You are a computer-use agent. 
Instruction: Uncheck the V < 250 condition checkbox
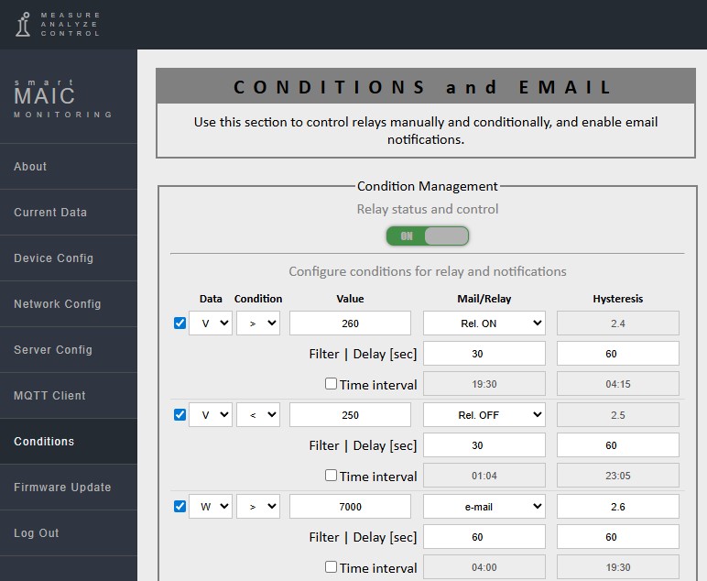point(179,414)
